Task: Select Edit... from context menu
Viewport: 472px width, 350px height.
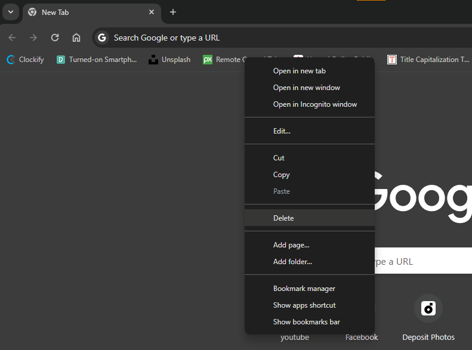Action: point(310,131)
